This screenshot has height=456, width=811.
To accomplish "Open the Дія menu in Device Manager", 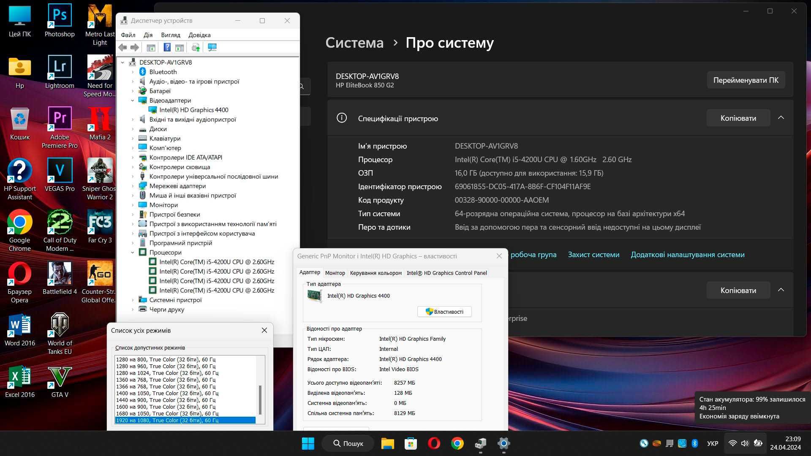I will click(x=148, y=35).
